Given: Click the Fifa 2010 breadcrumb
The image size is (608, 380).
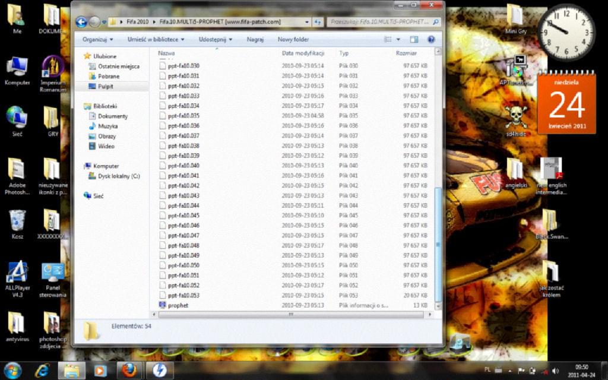Looking at the screenshot, I should (137, 22).
